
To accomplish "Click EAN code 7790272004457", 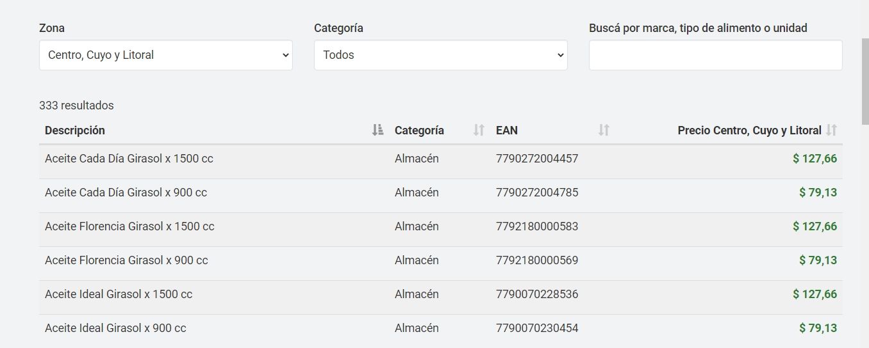I will [536, 159].
